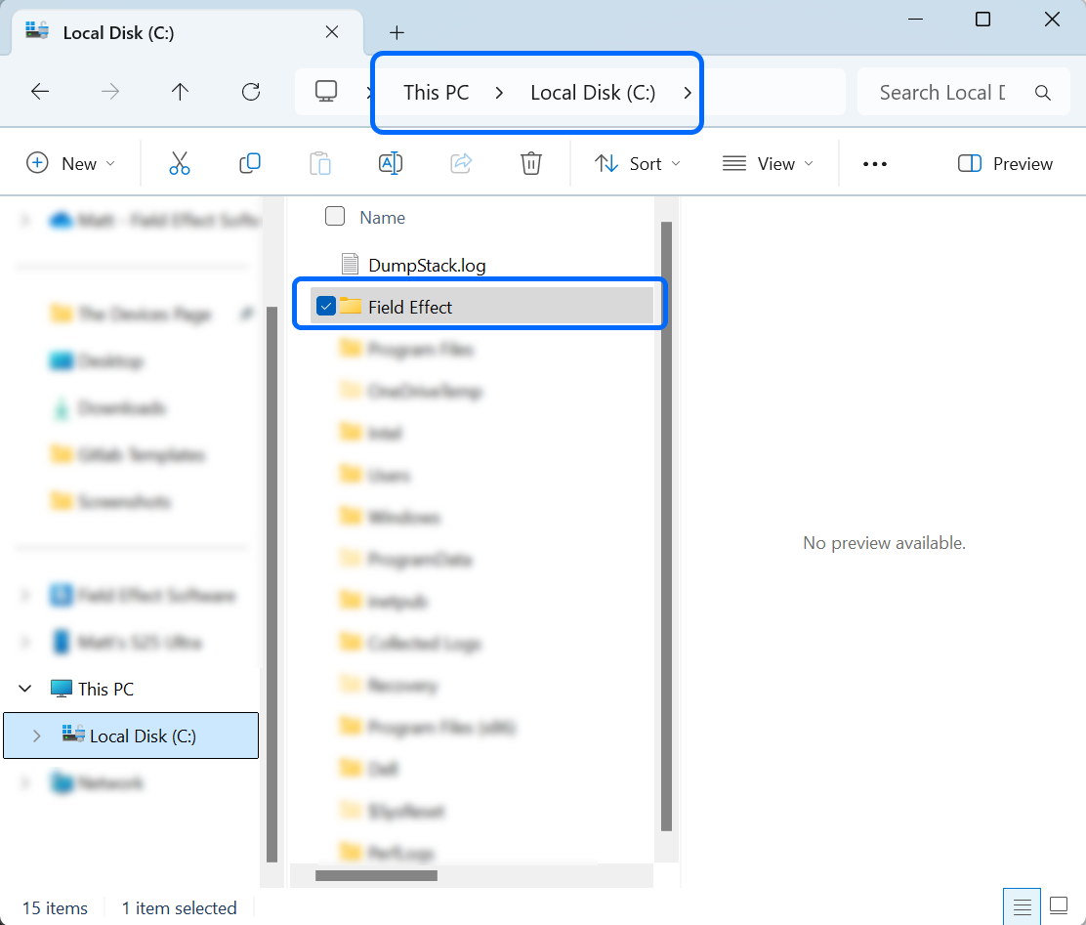This screenshot has width=1086, height=925.
Task: Click the Paste clipboard icon
Action: 320,163
